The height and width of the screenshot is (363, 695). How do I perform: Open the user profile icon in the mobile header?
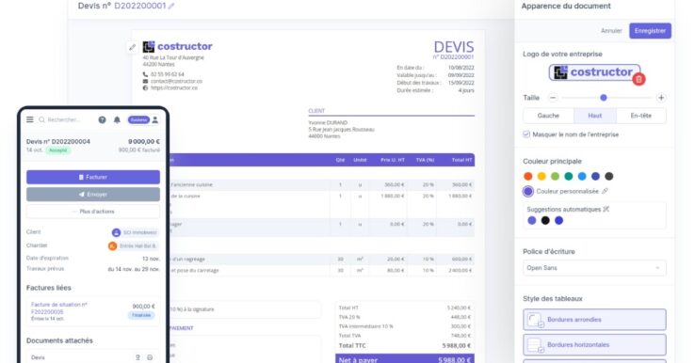click(155, 120)
